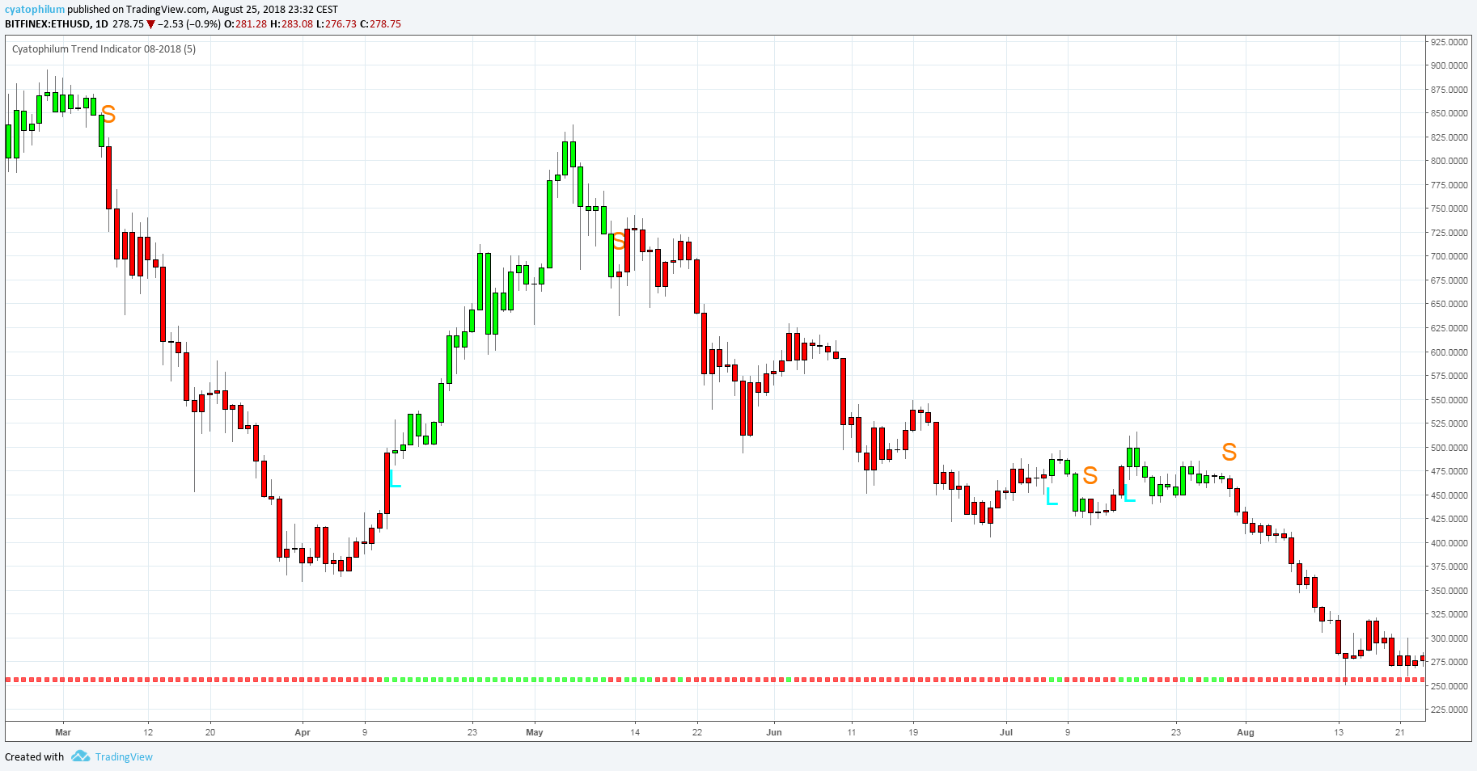Screen dimensions: 1477x771
Task: Click the 20 date label in March
Action: [210, 732]
